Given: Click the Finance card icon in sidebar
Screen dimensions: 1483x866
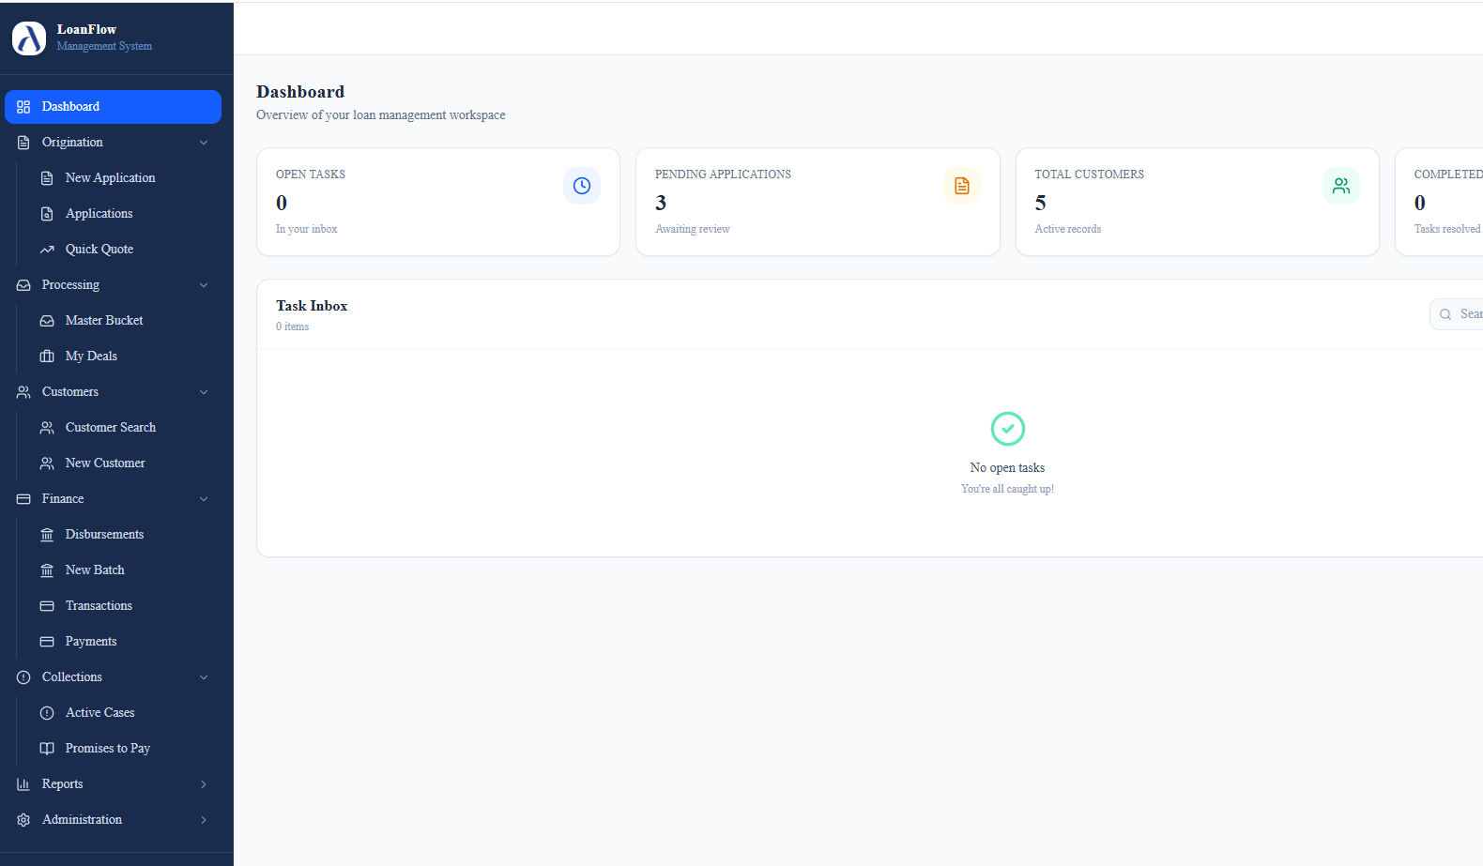Looking at the screenshot, I should click(x=23, y=499).
